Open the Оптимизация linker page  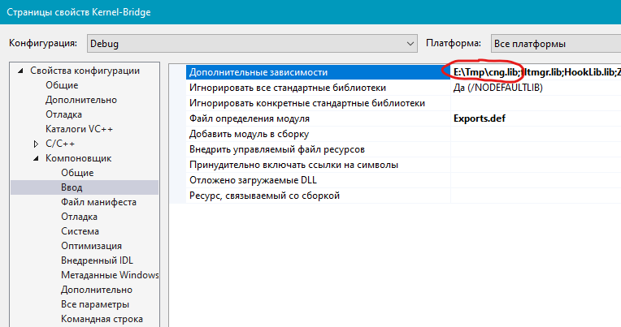91,246
